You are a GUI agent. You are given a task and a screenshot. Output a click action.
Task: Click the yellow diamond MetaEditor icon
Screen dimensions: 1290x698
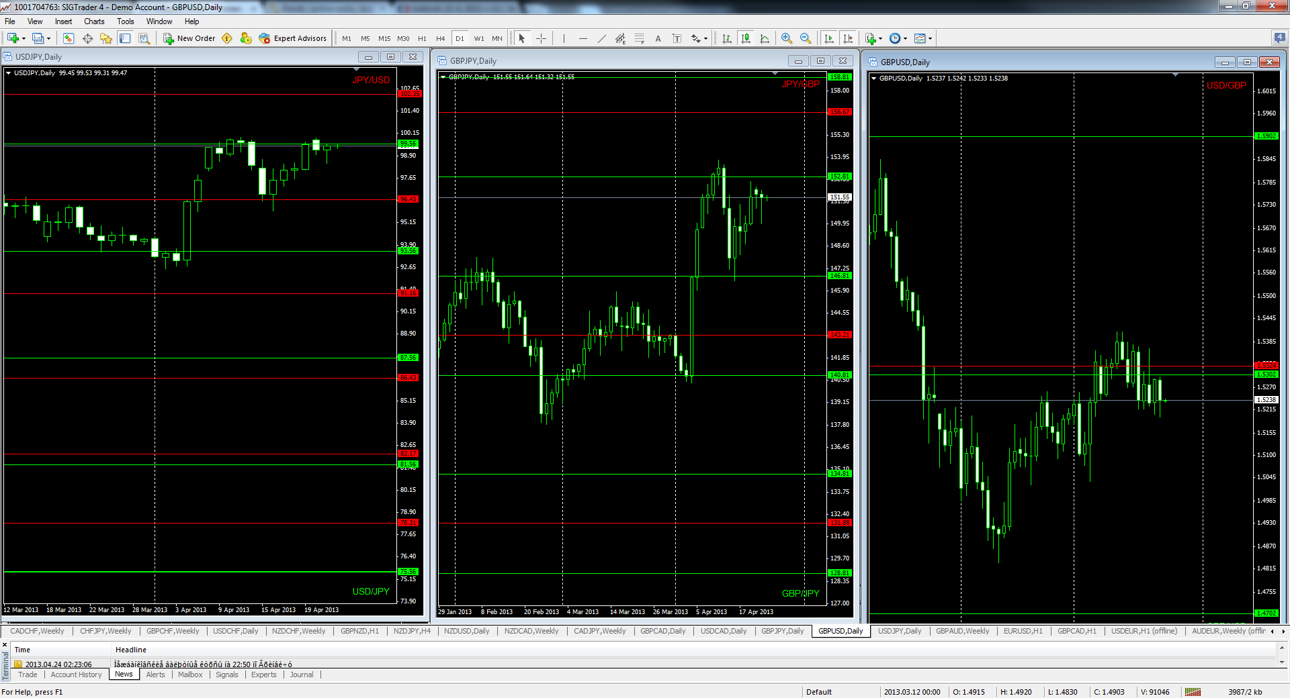tap(227, 38)
